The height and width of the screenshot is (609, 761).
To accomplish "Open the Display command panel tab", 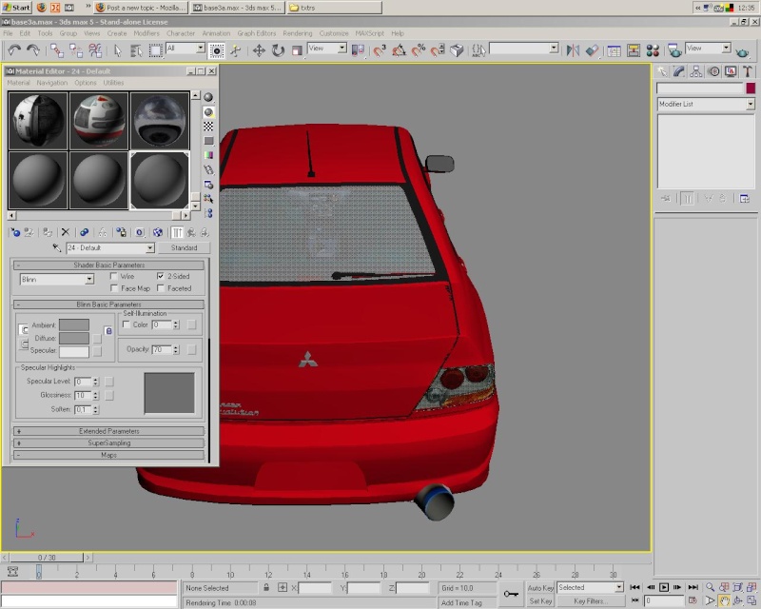I will coord(731,72).
